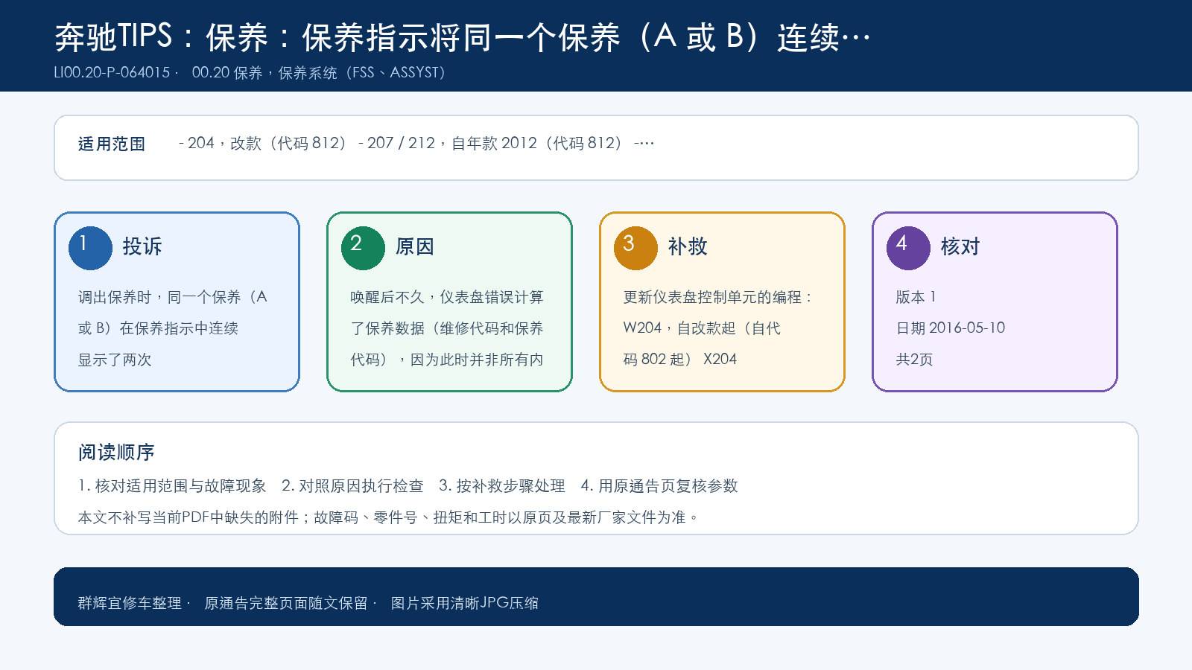Click footer text 原通告完整页面随文保留
The image size is (1192, 670).
click(x=286, y=603)
